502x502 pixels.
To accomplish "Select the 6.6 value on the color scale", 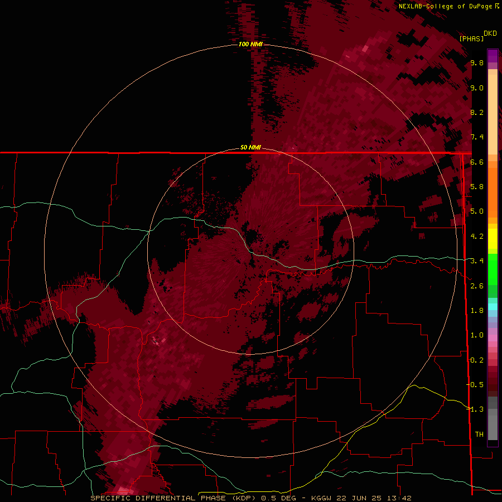I will [x=477, y=162].
